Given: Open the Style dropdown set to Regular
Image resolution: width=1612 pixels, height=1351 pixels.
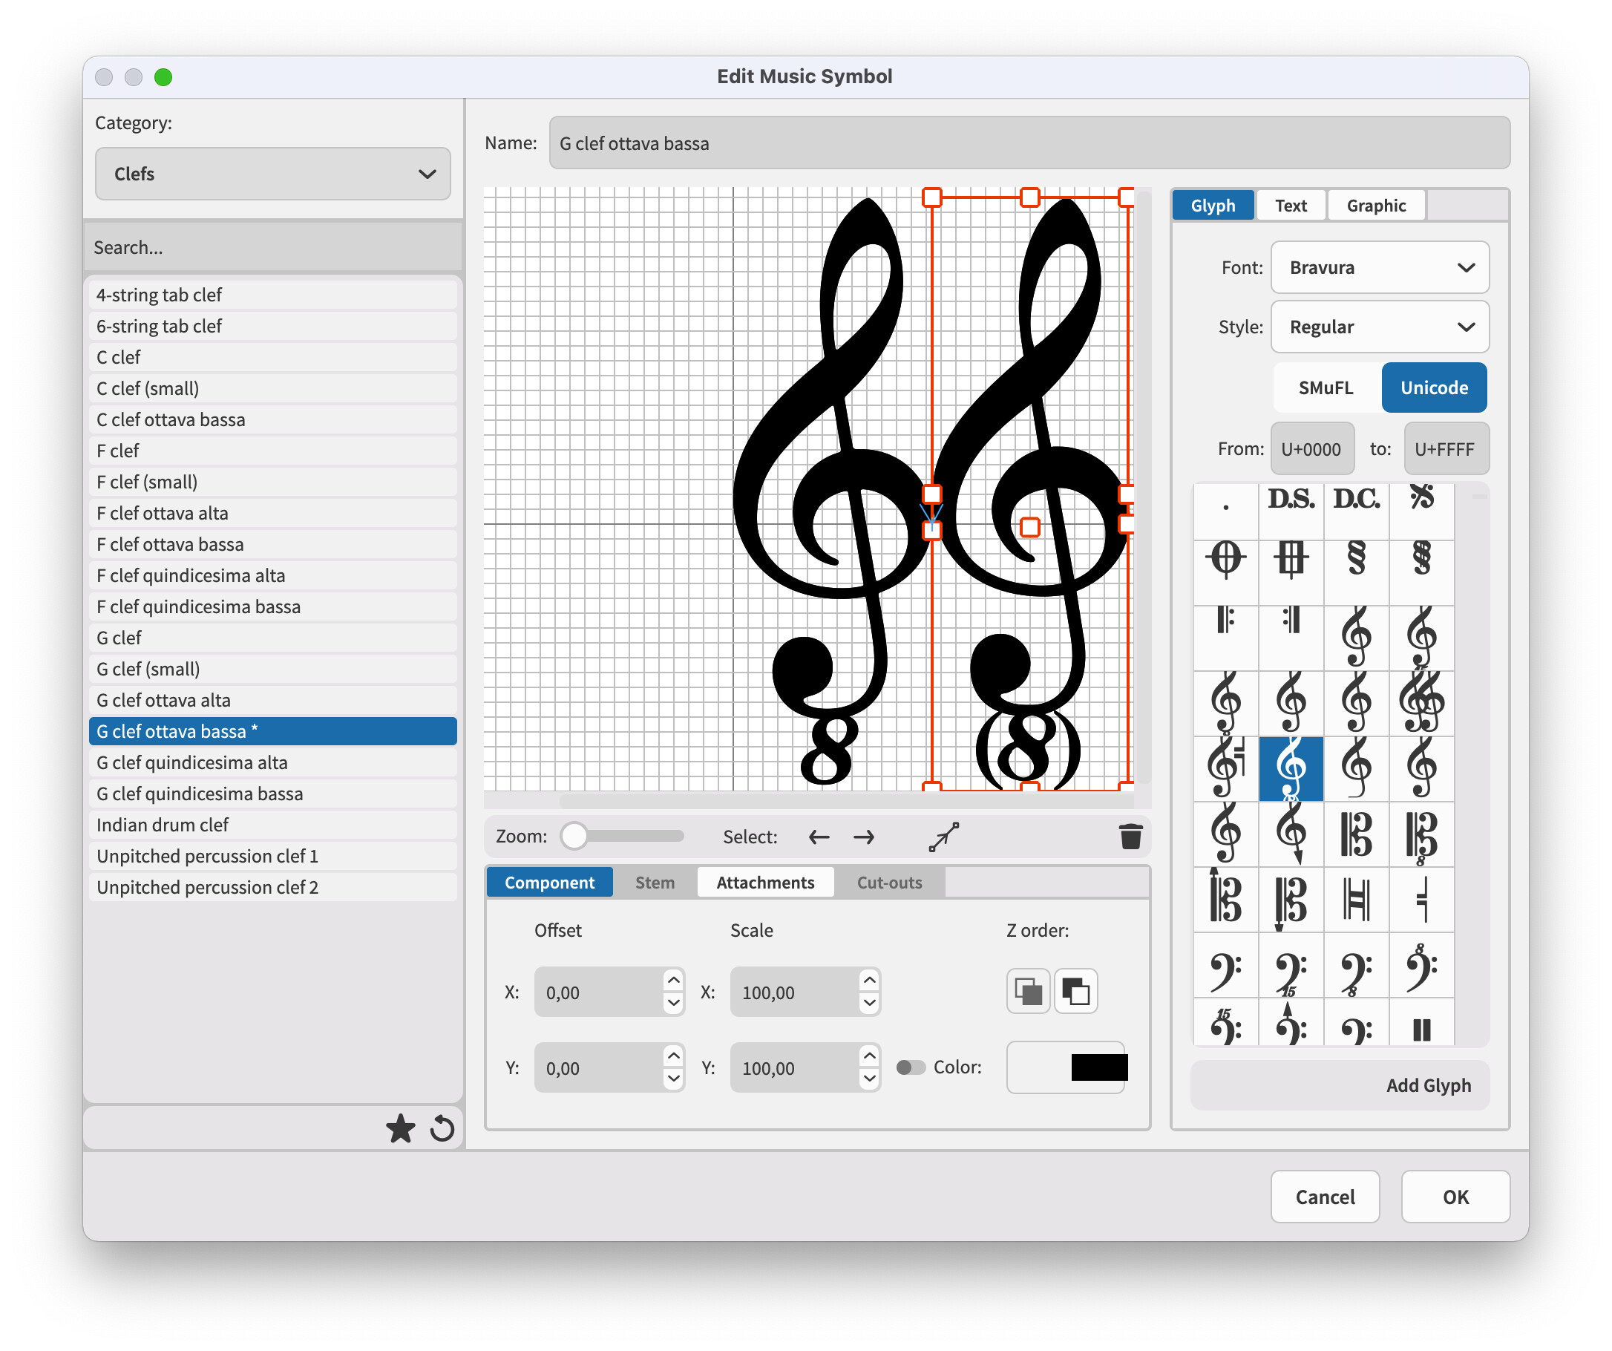Looking at the screenshot, I should tap(1380, 327).
